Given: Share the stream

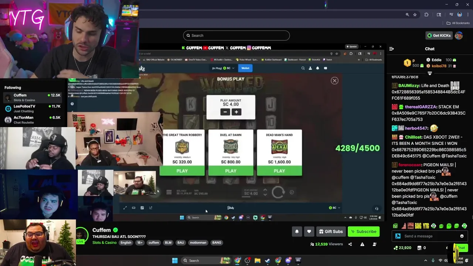Looking at the screenshot, I should coord(350,244).
